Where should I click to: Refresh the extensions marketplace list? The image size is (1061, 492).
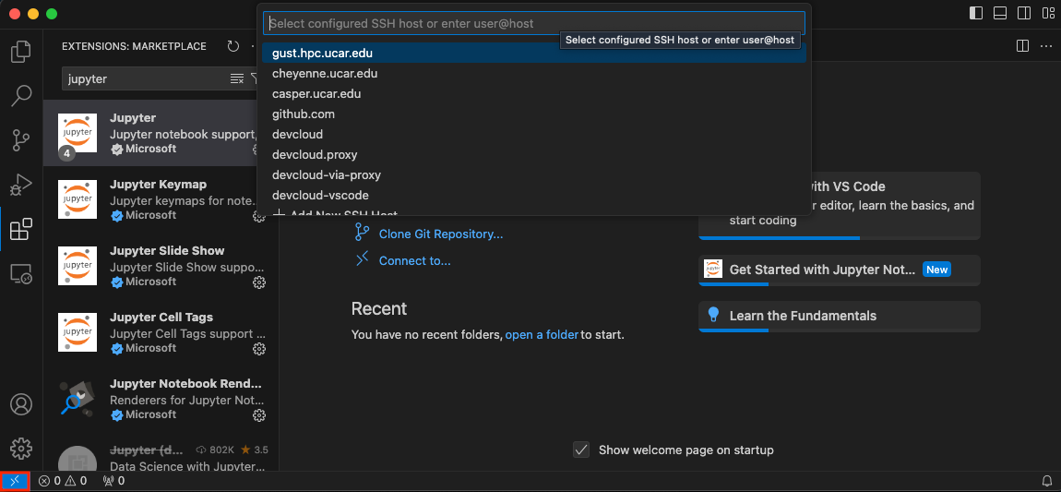point(232,46)
